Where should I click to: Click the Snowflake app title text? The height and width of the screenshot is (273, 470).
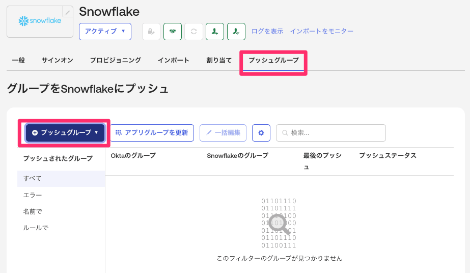click(109, 12)
